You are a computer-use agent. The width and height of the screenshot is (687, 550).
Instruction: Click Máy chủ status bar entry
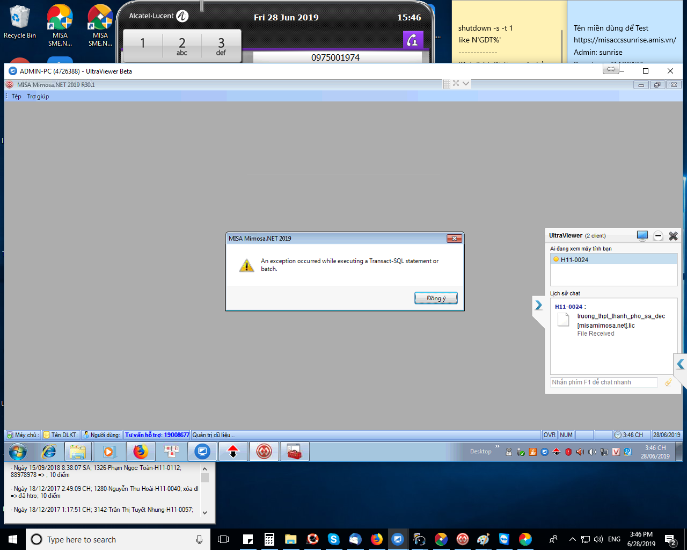point(23,435)
